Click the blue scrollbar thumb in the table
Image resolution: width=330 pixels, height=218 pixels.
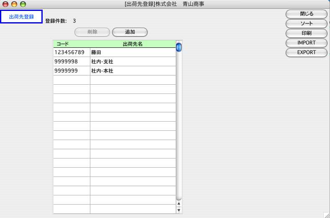coord(179,47)
